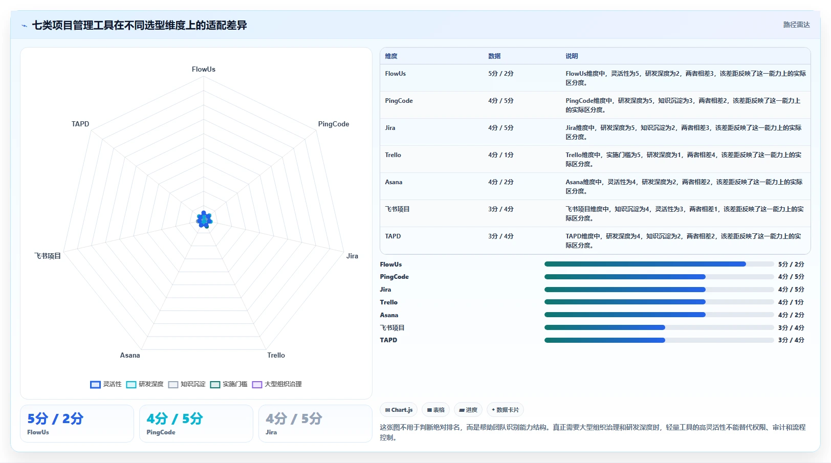The height and width of the screenshot is (463, 831).
Task: Click the FlowUs radar axis label
Action: click(x=204, y=69)
